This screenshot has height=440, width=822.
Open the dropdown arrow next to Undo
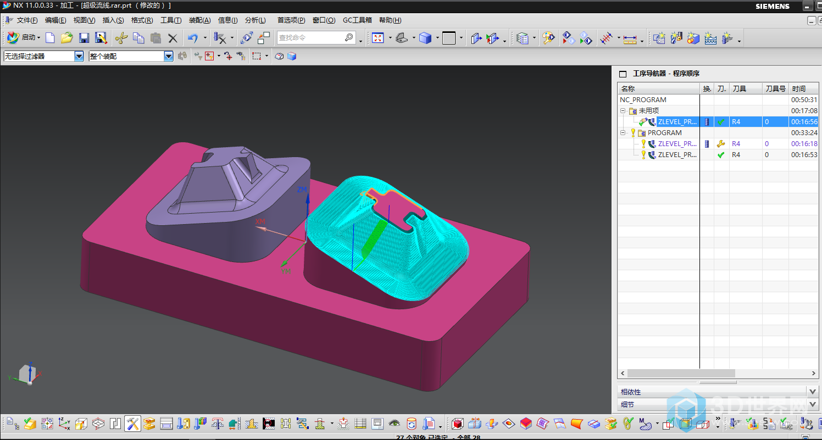205,38
